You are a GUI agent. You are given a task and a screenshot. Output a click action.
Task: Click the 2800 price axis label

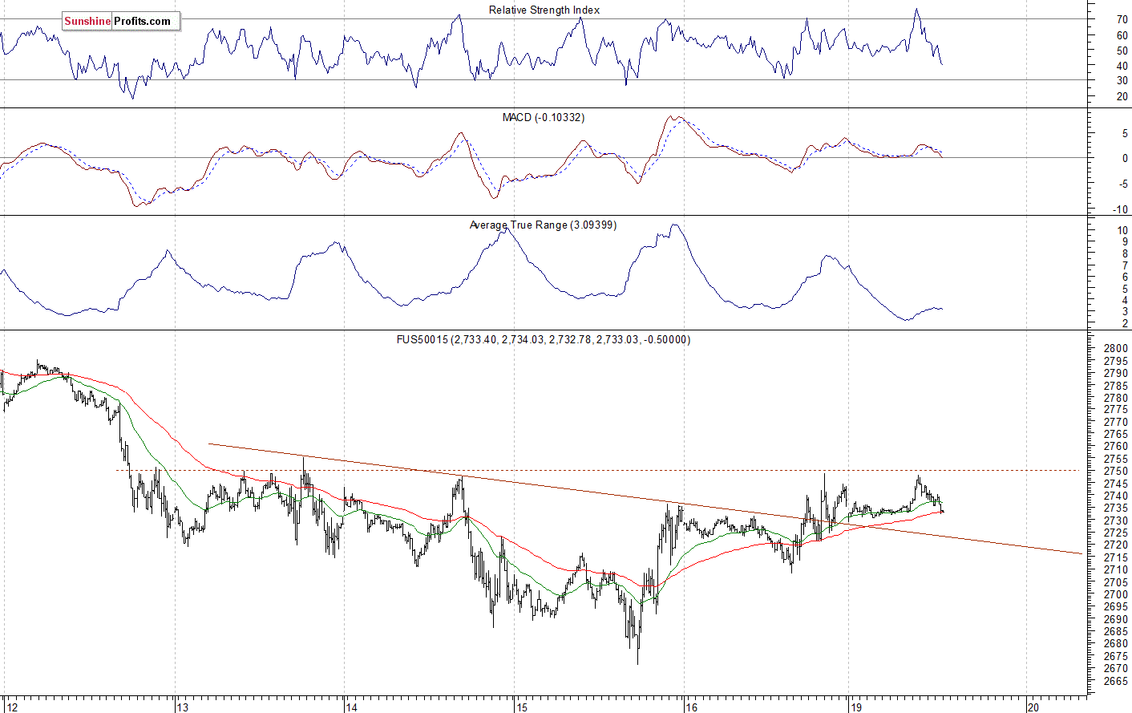click(1115, 348)
